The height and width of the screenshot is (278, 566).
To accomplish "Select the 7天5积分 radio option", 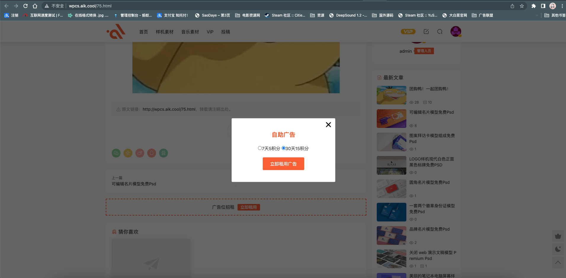I will pos(260,148).
